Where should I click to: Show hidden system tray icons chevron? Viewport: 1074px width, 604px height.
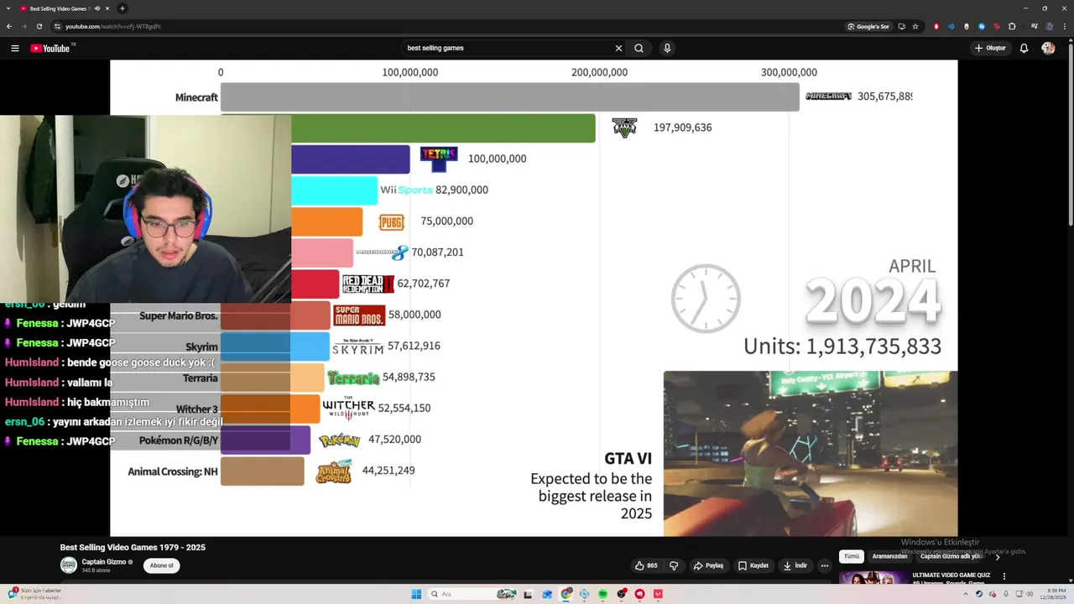click(966, 594)
